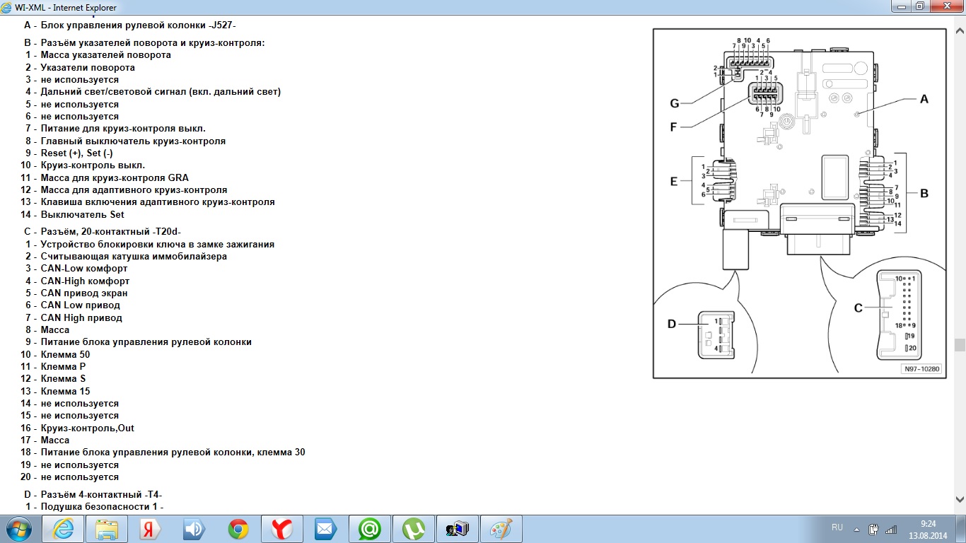Open the blue envelope mail icon
966x543 pixels.
pyautogui.click(x=325, y=529)
